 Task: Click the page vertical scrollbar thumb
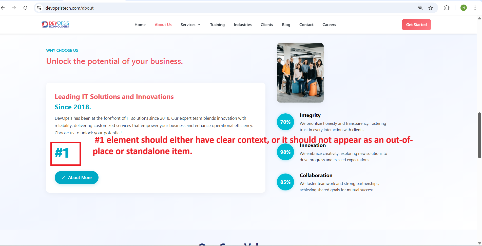pyautogui.click(x=479, y=135)
